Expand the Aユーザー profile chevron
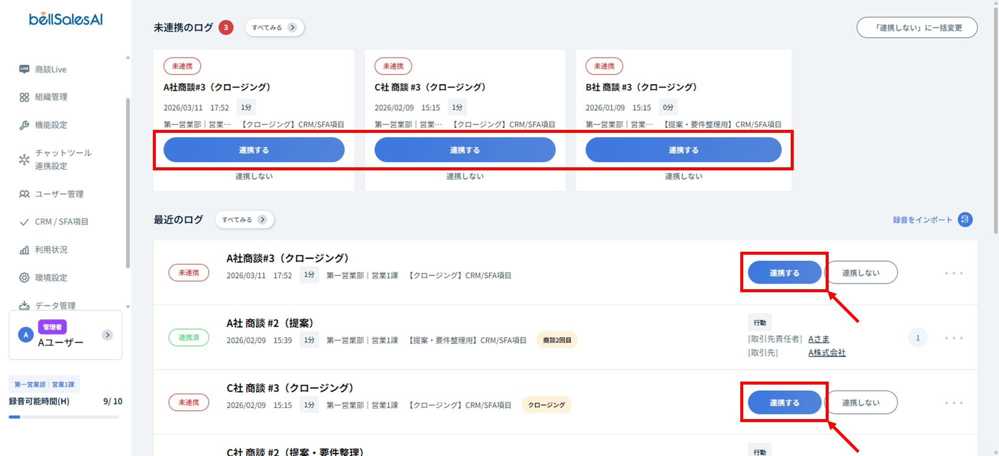This screenshot has height=456, width=999. coord(107,335)
